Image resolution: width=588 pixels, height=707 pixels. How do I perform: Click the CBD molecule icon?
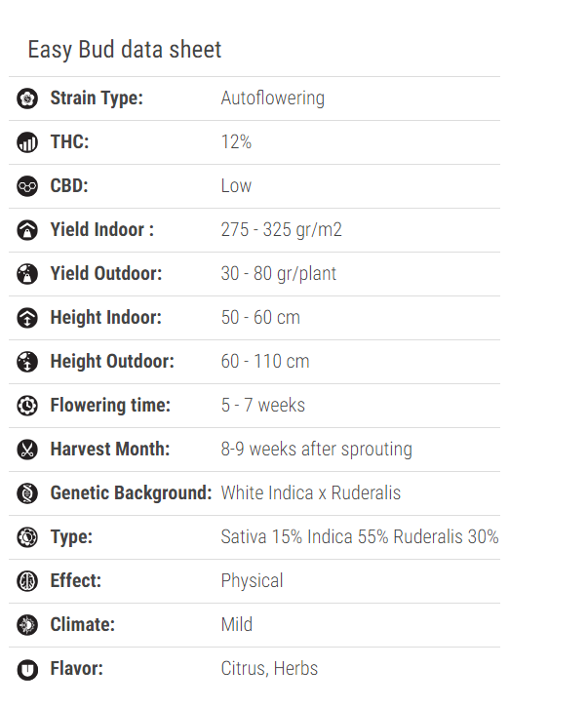[27, 186]
